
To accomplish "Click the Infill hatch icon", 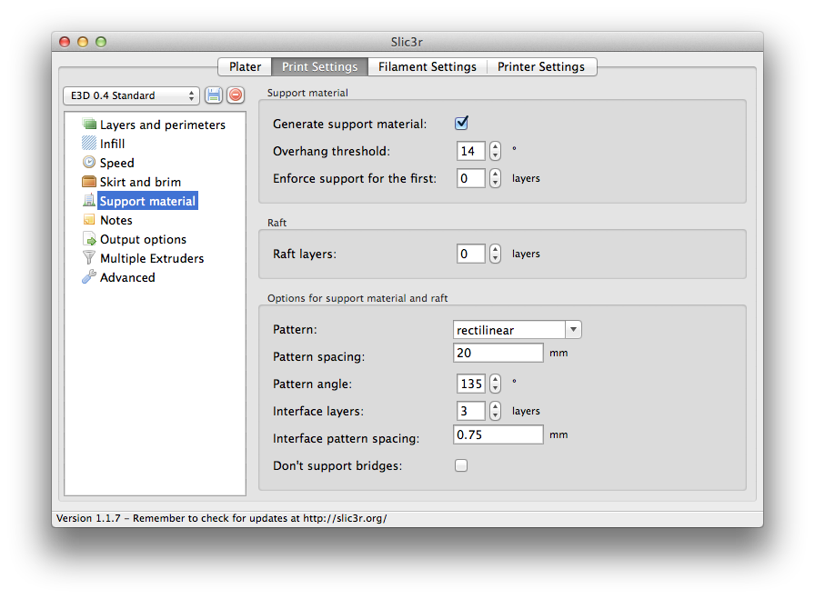I will pos(89,143).
